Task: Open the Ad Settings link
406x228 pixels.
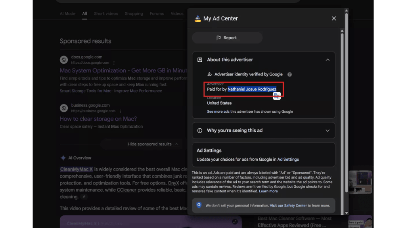Action: pos(288,159)
